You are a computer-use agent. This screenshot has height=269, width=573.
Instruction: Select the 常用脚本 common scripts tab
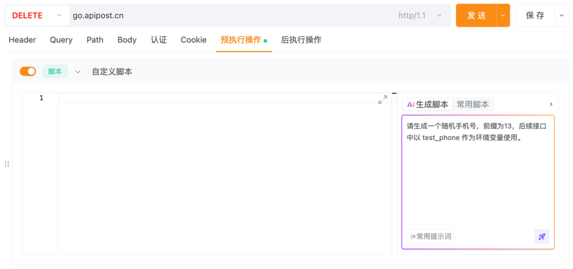pos(473,105)
